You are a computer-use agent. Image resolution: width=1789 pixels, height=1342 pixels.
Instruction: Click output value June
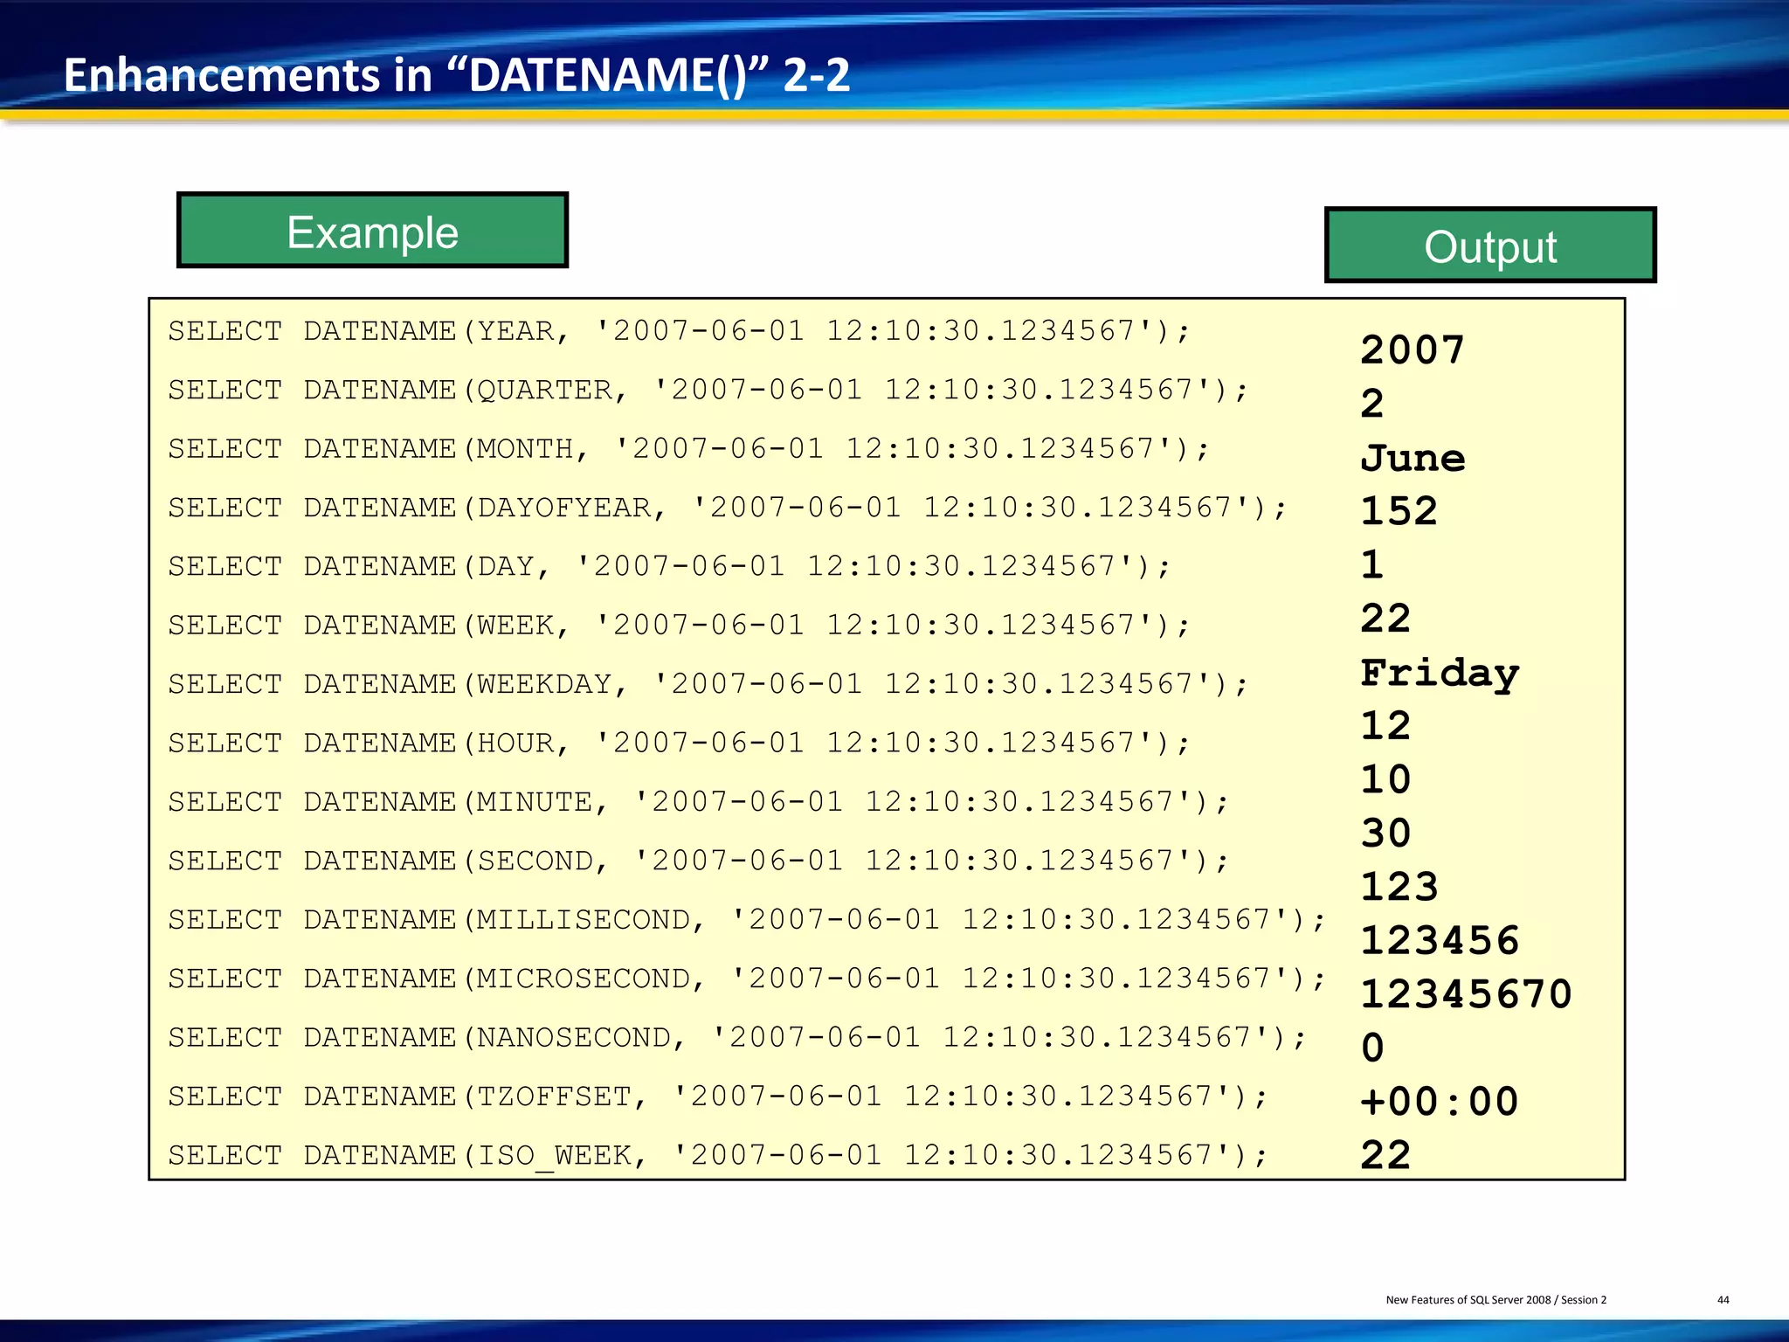[1413, 458]
